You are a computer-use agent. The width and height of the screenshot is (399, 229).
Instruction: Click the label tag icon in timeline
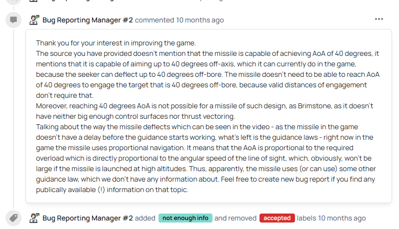13,218
